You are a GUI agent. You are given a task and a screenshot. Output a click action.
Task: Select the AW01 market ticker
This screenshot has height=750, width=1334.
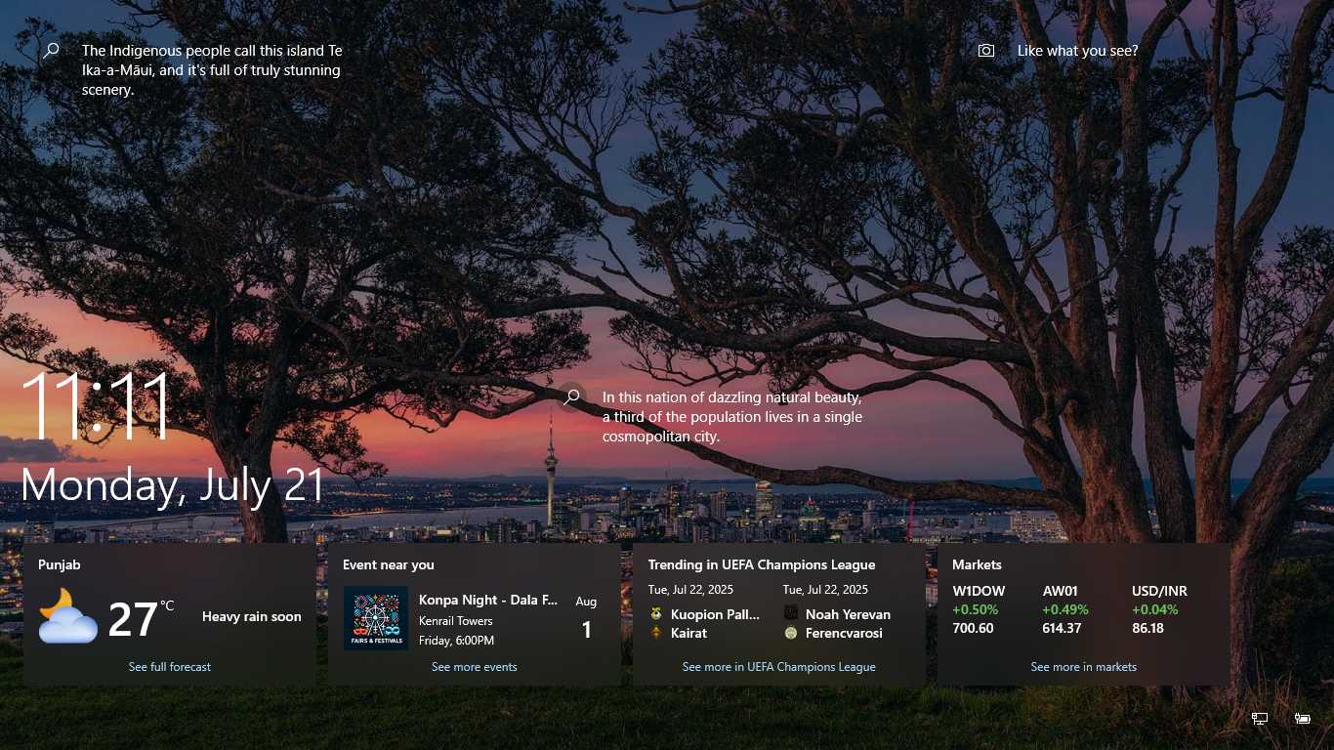(1061, 591)
